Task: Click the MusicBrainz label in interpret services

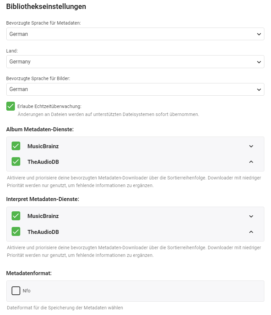Action: pos(43,216)
